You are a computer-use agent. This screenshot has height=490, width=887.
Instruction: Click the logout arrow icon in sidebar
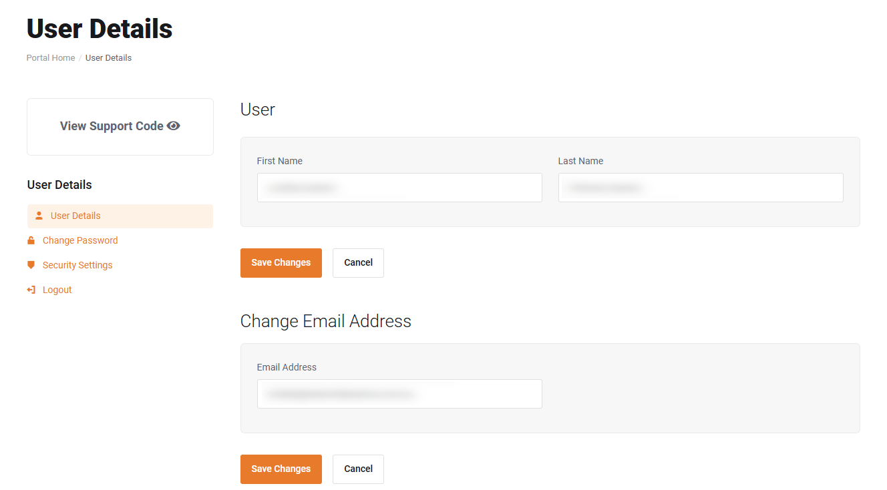click(31, 290)
